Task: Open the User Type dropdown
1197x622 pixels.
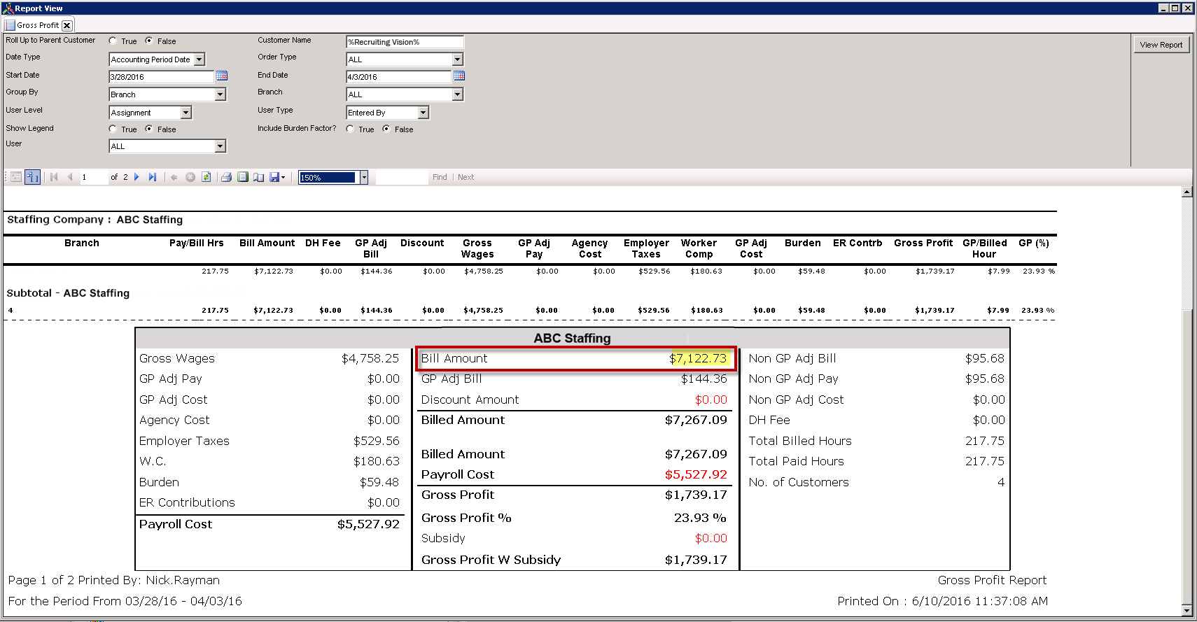Action: click(x=423, y=113)
